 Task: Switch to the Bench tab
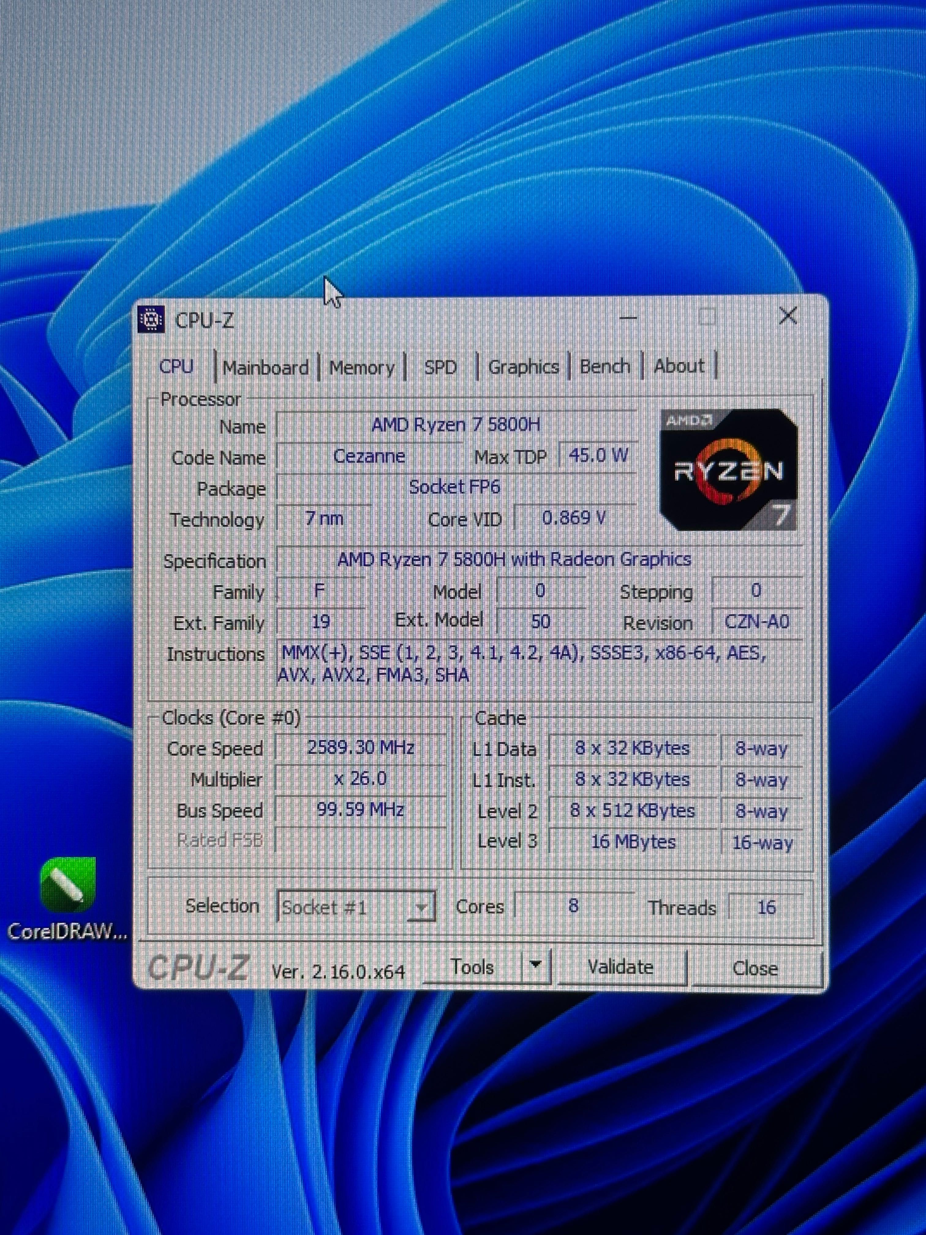(605, 366)
